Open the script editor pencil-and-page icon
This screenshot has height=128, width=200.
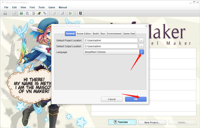point(33,13)
